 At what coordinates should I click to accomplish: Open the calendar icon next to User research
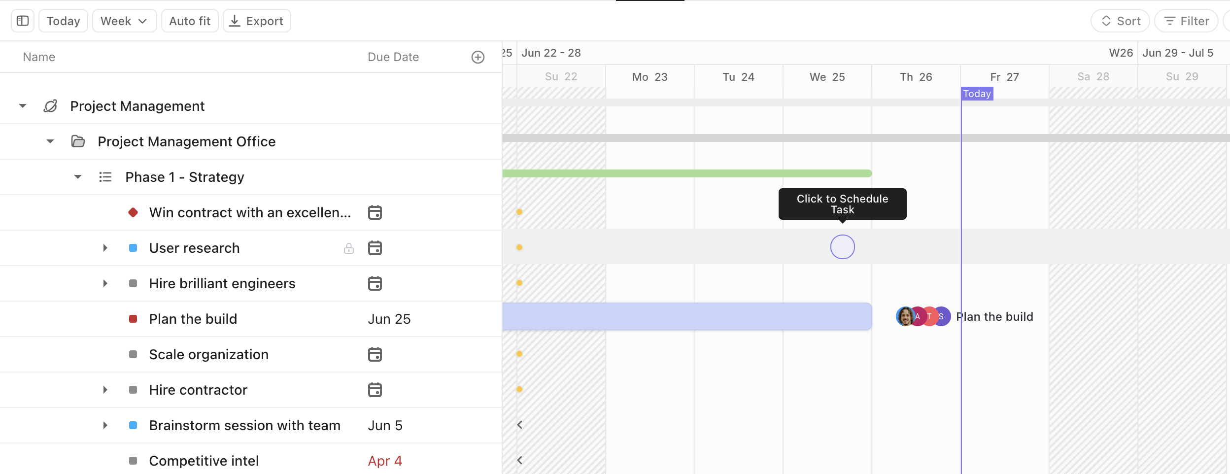point(376,248)
